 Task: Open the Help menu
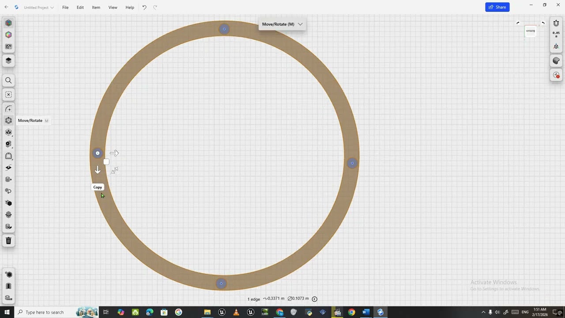point(130,8)
